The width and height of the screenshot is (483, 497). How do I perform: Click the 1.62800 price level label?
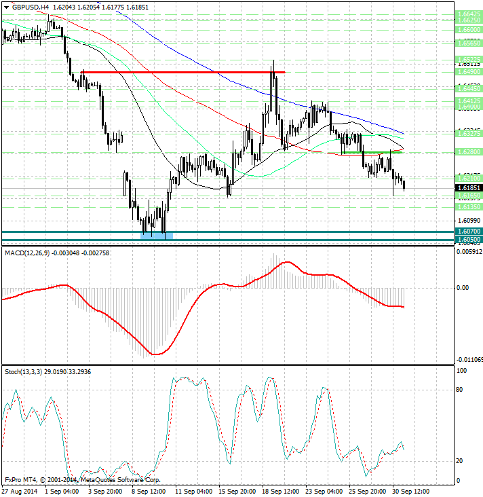pos(469,152)
